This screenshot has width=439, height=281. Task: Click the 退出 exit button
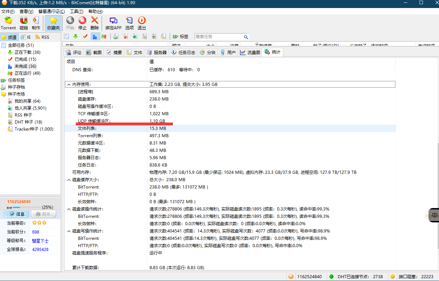point(142,23)
